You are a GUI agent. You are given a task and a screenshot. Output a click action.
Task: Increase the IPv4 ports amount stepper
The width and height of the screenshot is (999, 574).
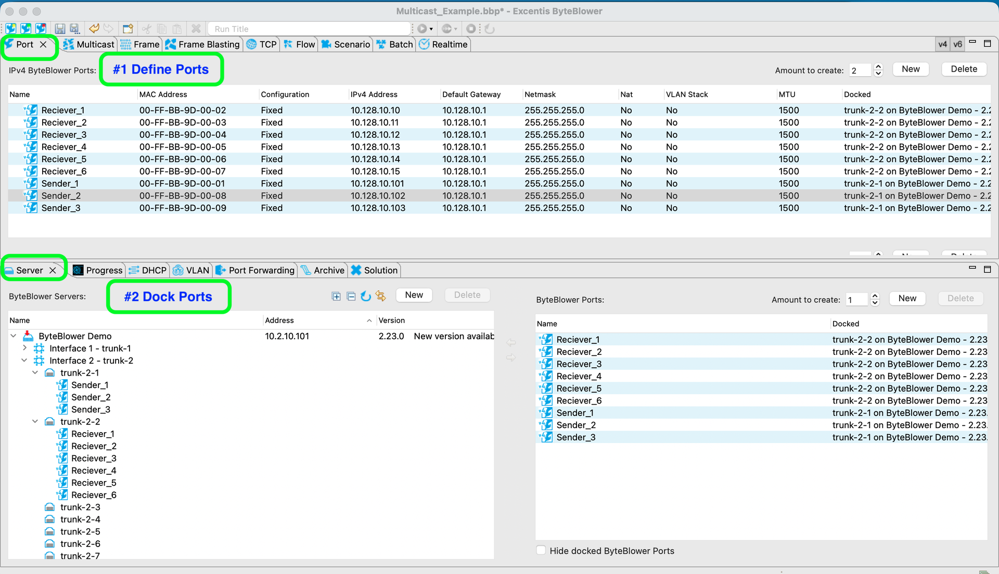point(878,66)
